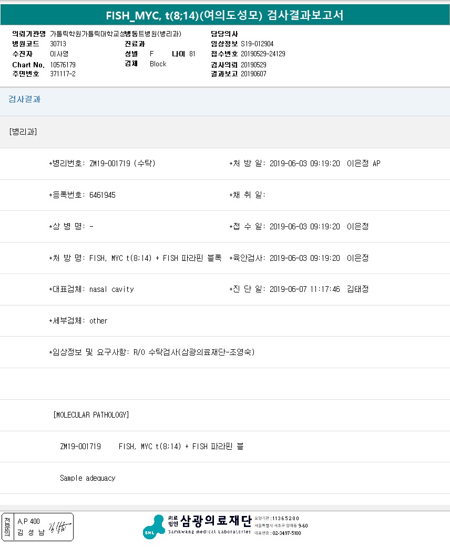This screenshot has height=547, width=450.
Task: Click the A.P 400 specialist stamp text
Action: pos(28,522)
